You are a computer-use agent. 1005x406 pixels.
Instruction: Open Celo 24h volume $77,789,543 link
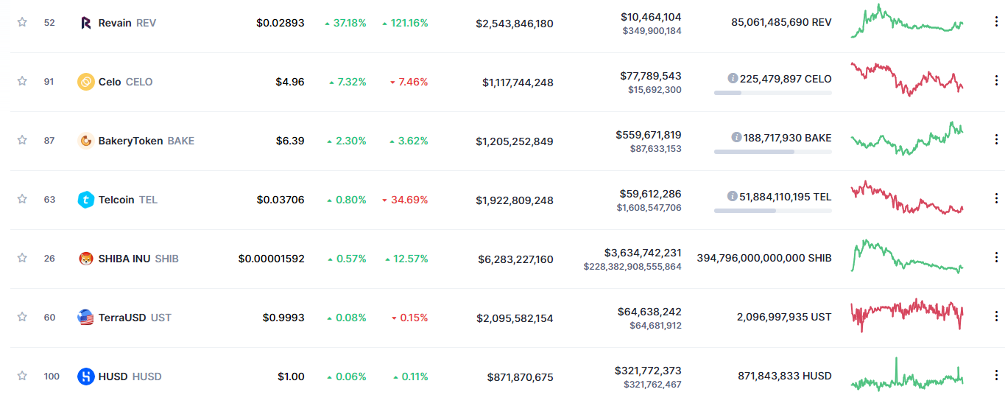click(x=650, y=76)
